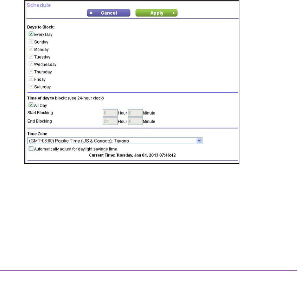
Task: Uncheck the All Day checkbox
Action: coord(31,105)
